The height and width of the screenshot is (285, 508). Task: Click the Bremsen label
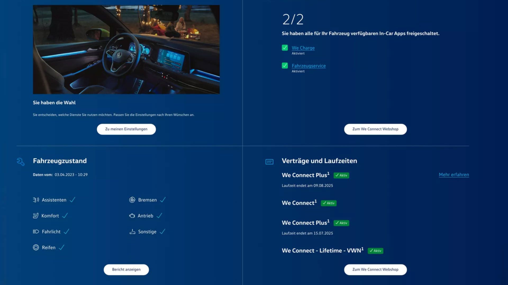(147, 200)
